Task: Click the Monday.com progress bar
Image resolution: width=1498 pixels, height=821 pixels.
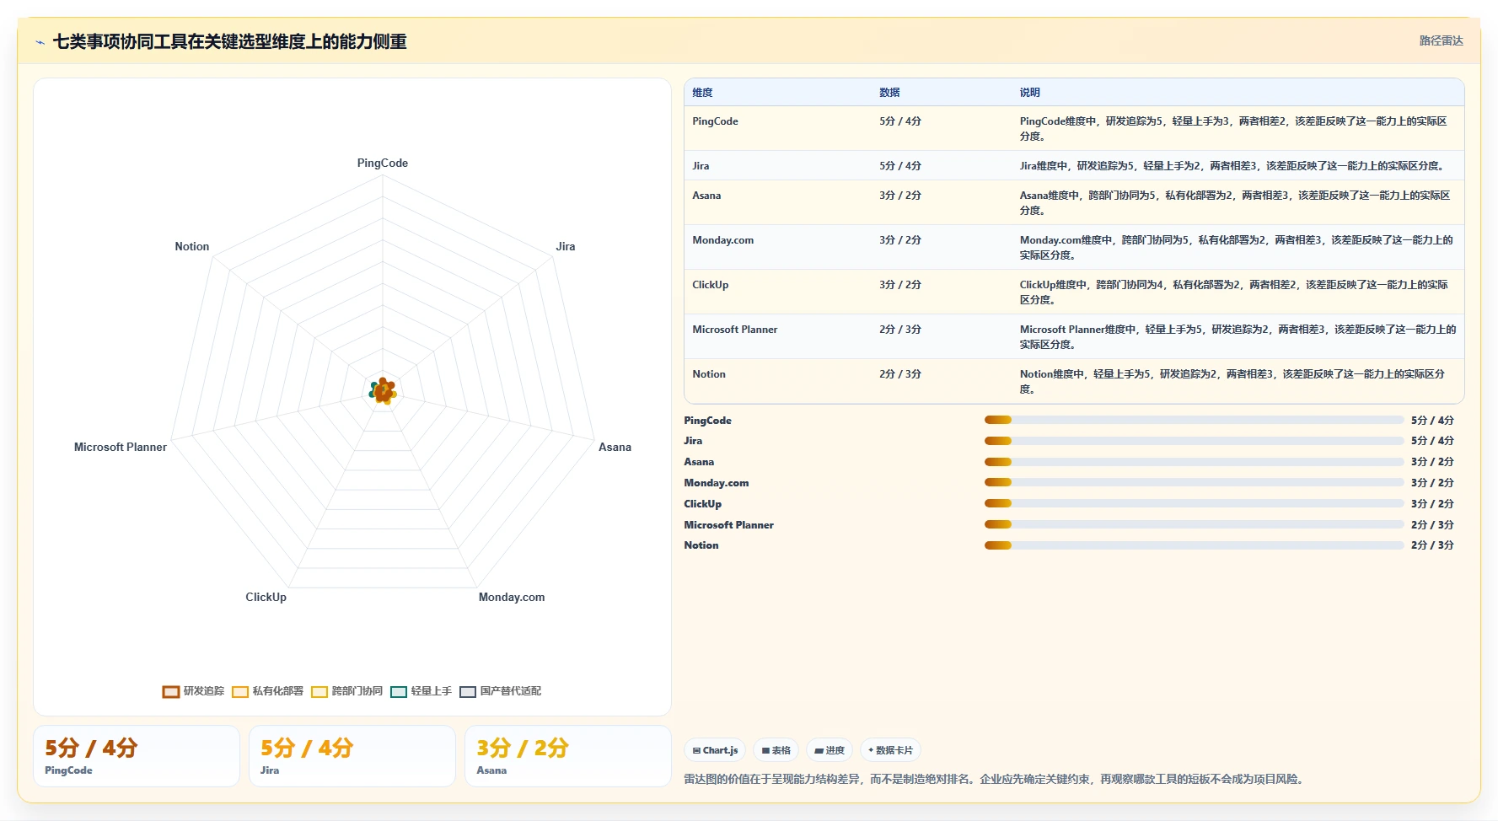Action: (1195, 482)
